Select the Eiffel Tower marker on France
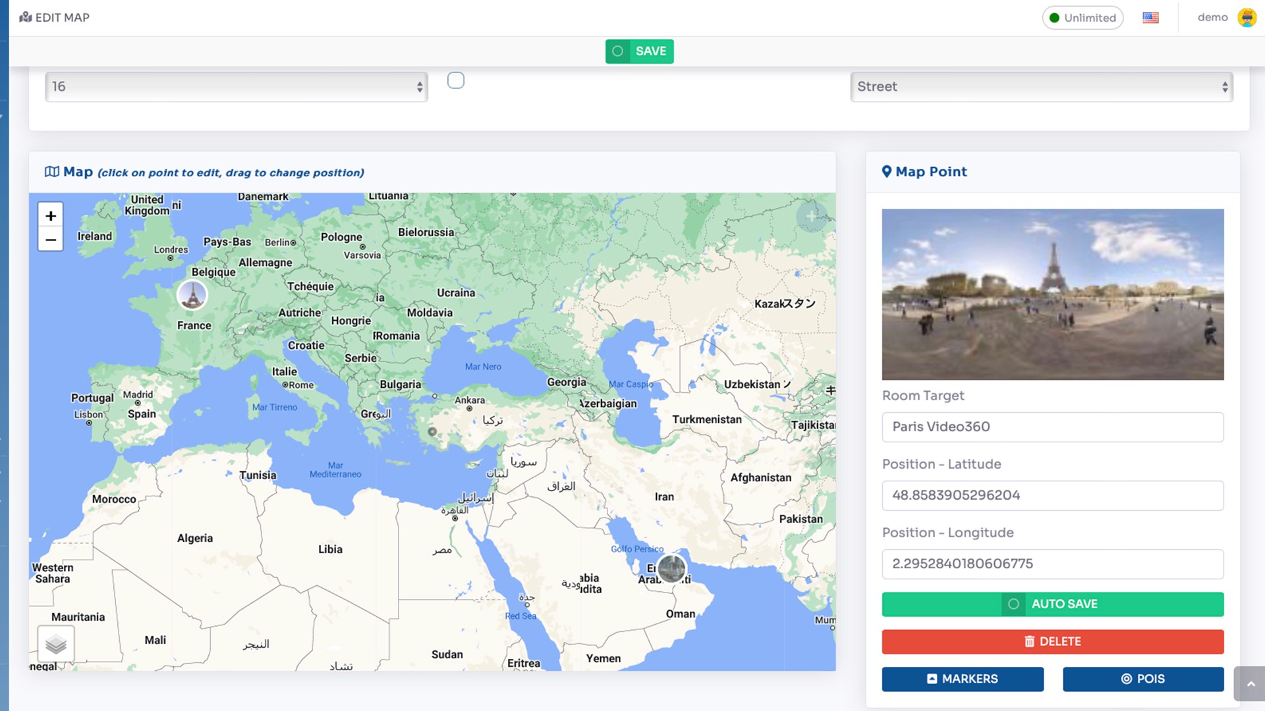 coord(192,295)
